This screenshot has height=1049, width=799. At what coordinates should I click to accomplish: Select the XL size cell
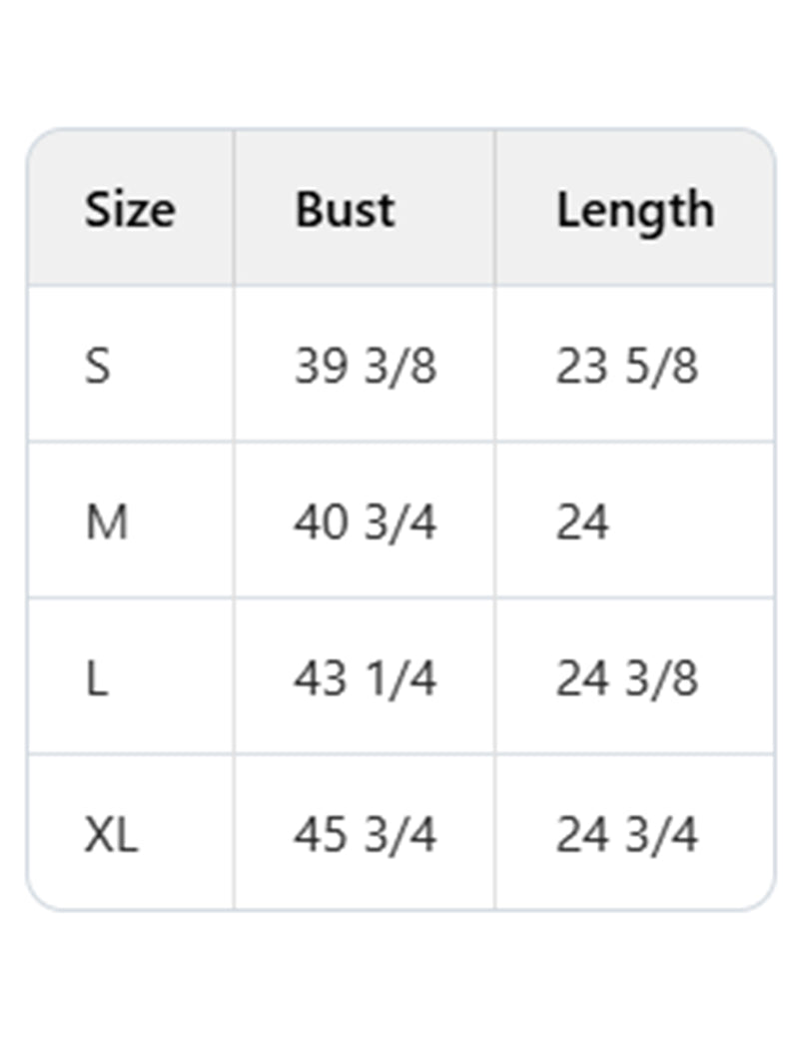click(110, 834)
